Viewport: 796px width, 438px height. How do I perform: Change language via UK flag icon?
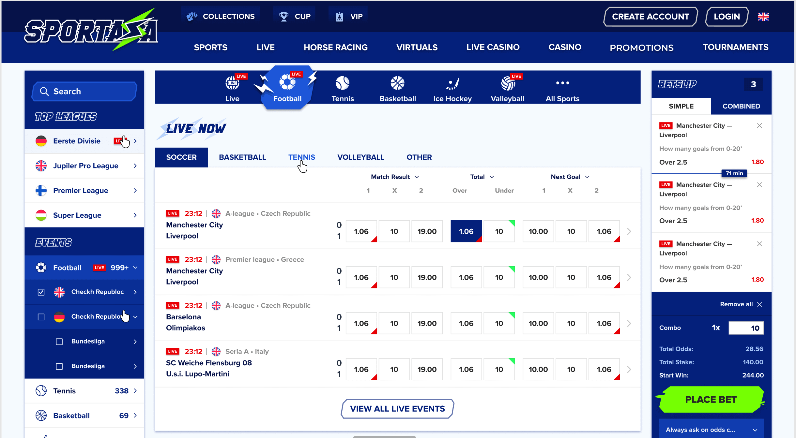763,17
